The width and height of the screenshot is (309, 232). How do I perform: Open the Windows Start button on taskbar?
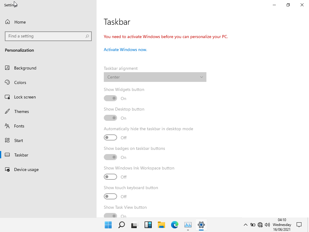click(x=108, y=225)
